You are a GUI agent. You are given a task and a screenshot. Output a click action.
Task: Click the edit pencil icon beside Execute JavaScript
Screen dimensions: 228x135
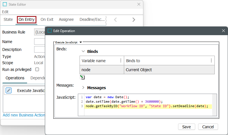[9, 90]
